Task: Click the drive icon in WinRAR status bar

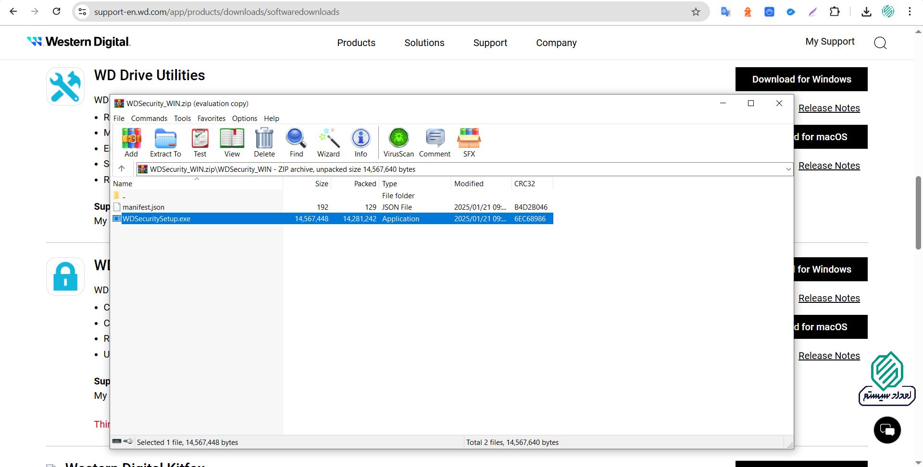Action: pyautogui.click(x=117, y=442)
